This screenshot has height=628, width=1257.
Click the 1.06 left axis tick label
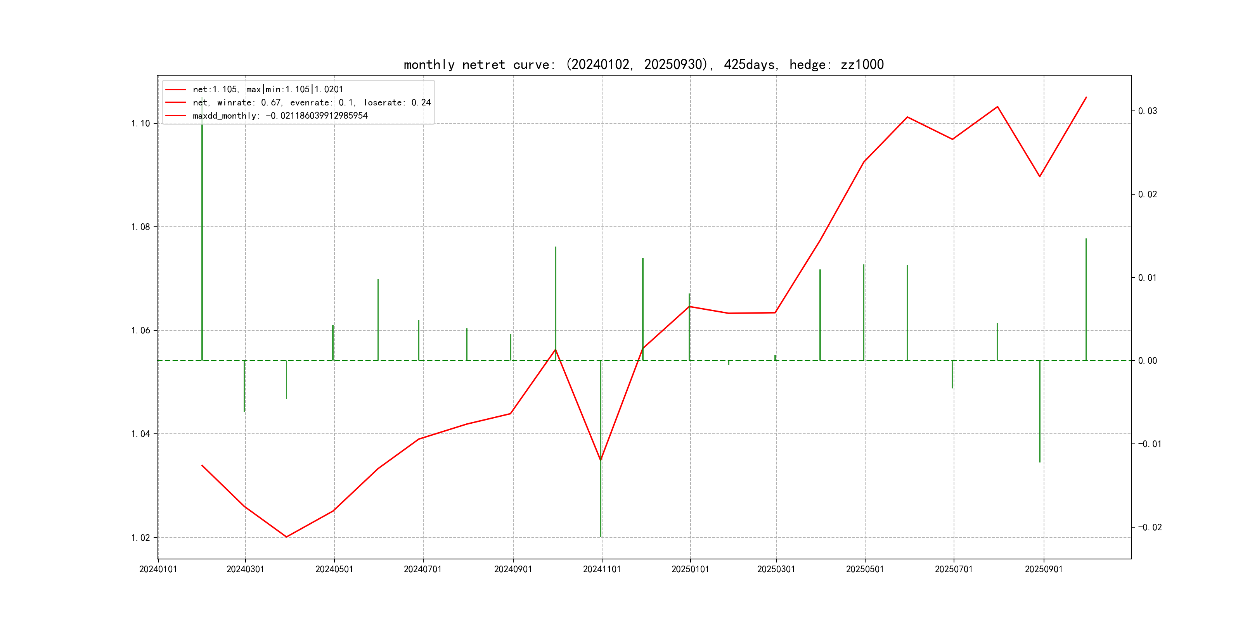click(140, 331)
